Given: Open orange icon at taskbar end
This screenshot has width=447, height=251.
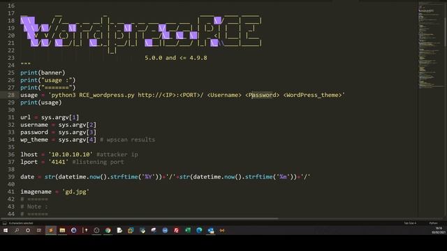Looking at the screenshot, I should 222,230.
